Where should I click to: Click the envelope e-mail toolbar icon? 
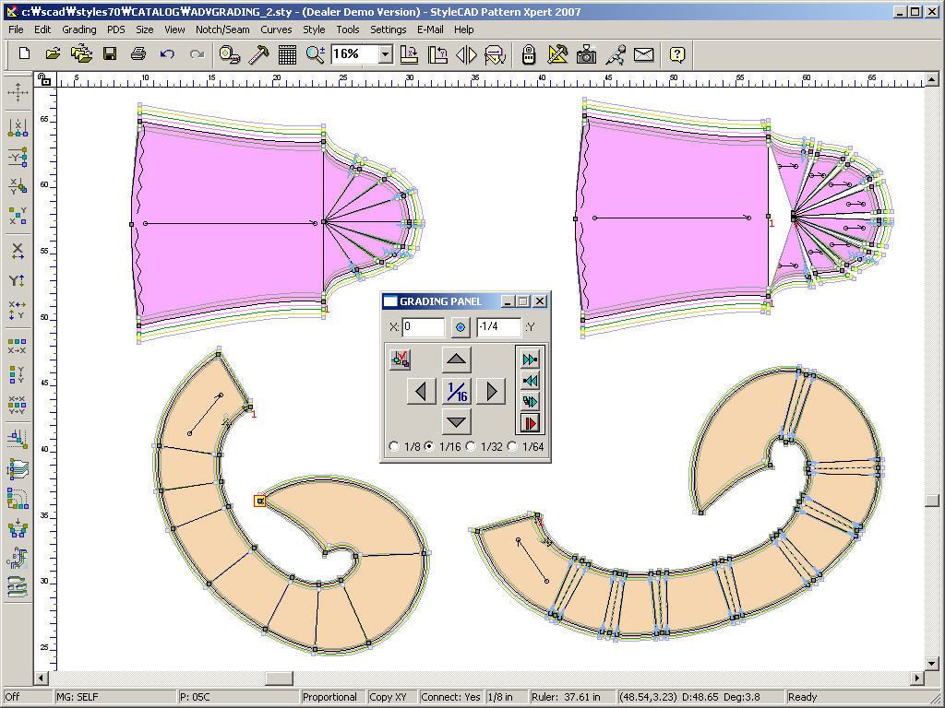pos(643,54)
